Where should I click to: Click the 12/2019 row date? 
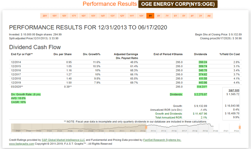16,83
